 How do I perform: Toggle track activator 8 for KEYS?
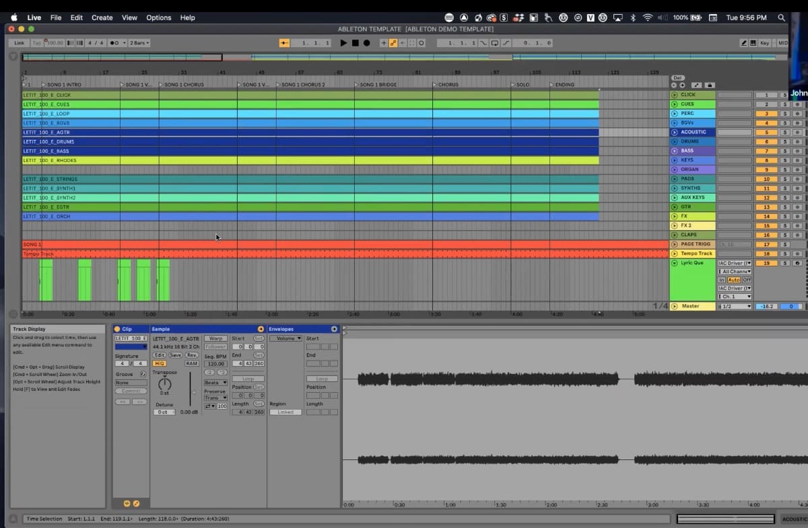click(x=766, y=161)
